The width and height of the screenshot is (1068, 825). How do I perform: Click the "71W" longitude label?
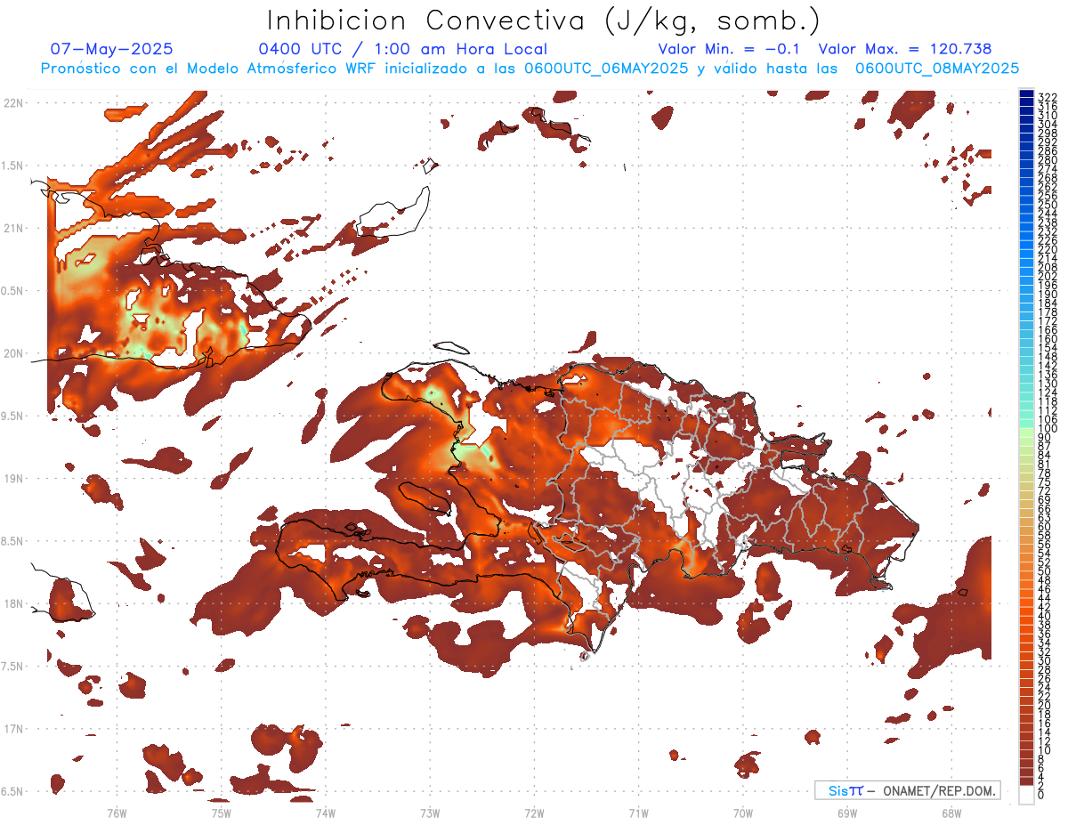pos(638,813)
